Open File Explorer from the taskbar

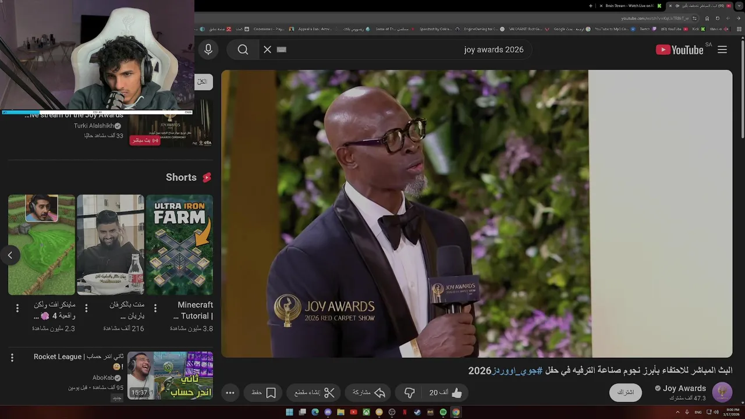pyautogui.click(x=340, y=412)
